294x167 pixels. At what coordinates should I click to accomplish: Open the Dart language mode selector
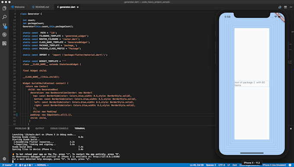tap(235, 165)
